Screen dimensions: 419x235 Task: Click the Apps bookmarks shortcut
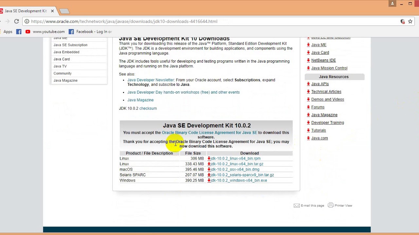tap(6, 32)
